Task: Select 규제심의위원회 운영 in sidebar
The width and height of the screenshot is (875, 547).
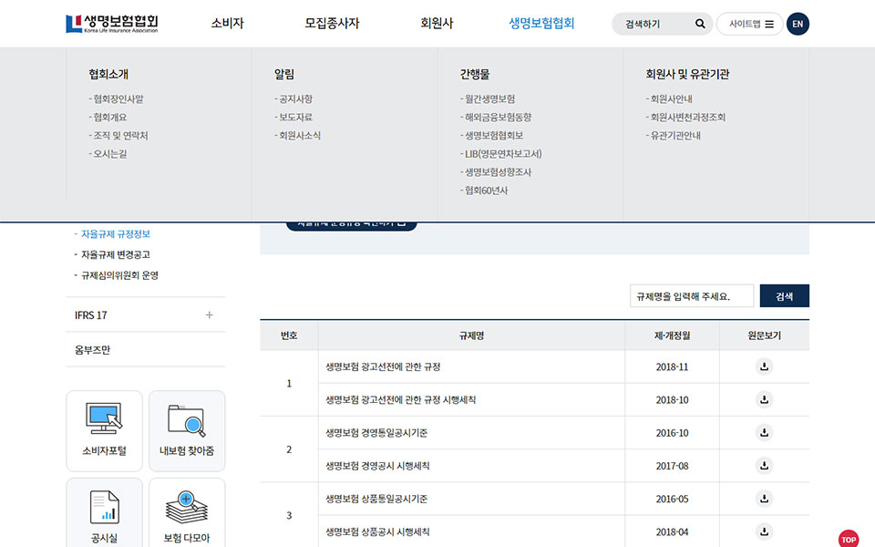Action: coord(119,275)
